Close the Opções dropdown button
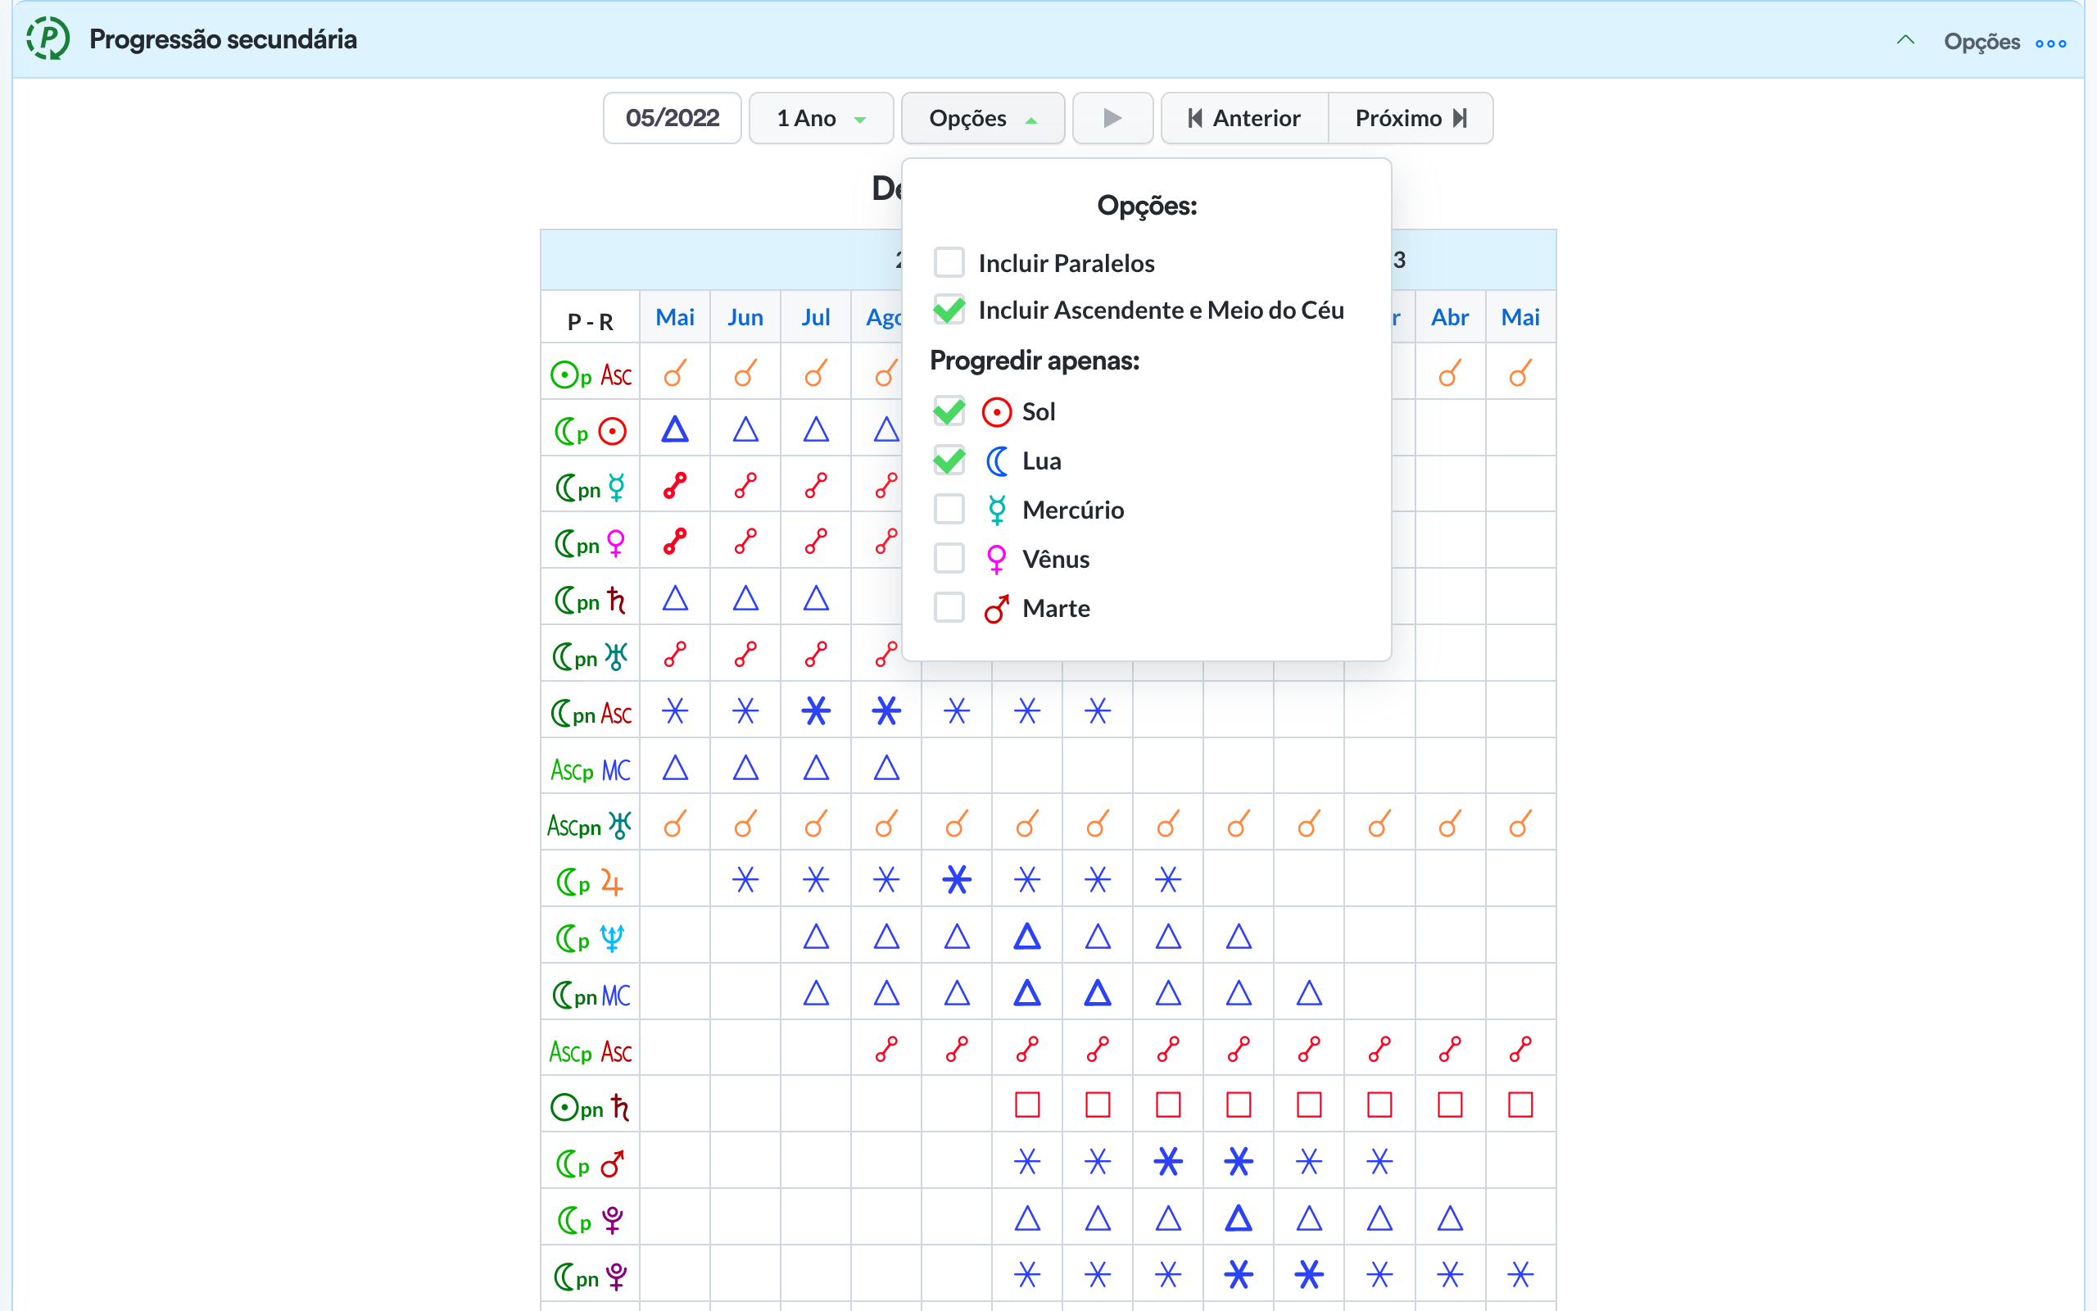The height and width of the screenshot is (1311, 2097). point(982,118)
